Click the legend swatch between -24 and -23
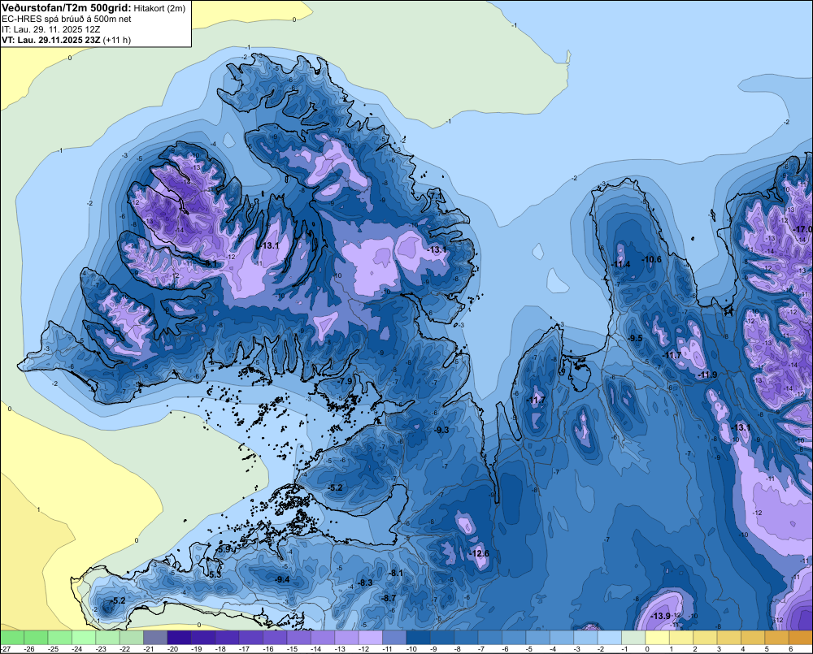Viewport: 813px width, 654px height. pyautogui.click(x=84, y=637)
